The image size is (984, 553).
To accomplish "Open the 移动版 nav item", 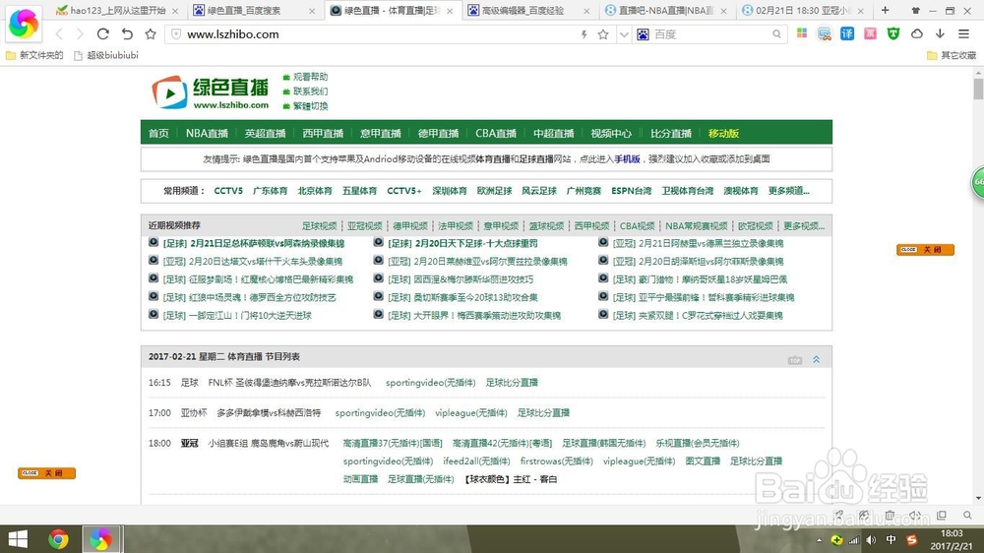I will coord(723,133).
